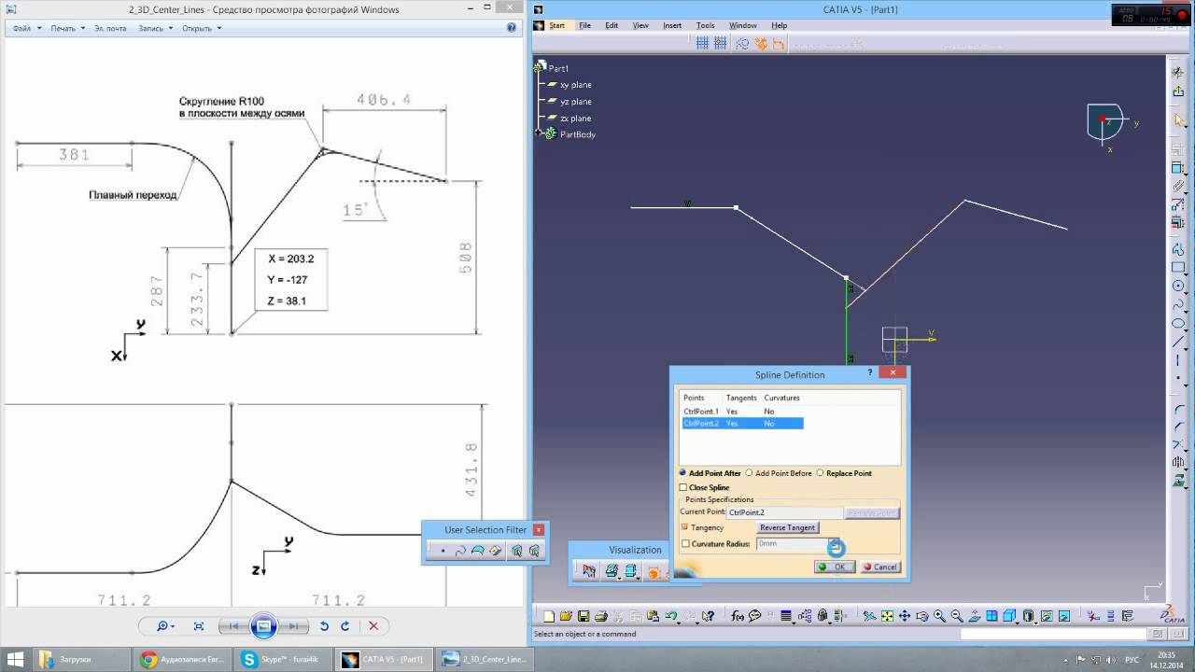Toggle the Tangency checkbox
The width and height of the screenshot is (1195, 672).
coord(684,527)
